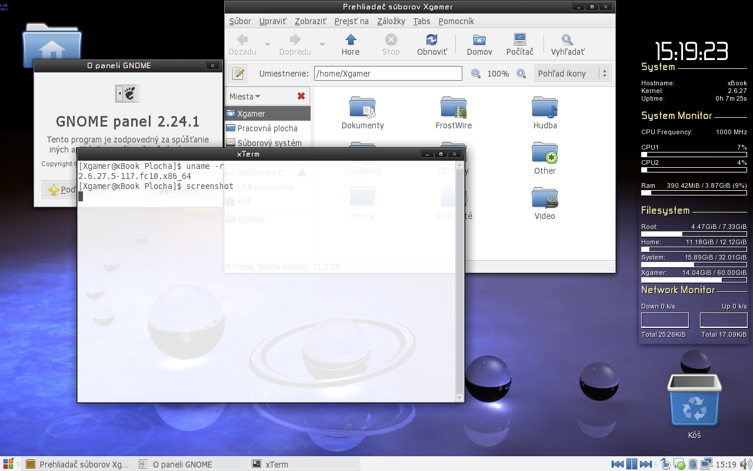This screenshot has width=753, height=471.
Task: Open the Zobraziť menu
Action: click(x=311, y=21)
